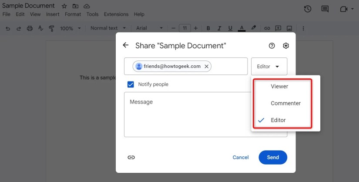The image size is (359, 182).
Task: Copy link icon in share dialog
Action: tap(131, 157)
